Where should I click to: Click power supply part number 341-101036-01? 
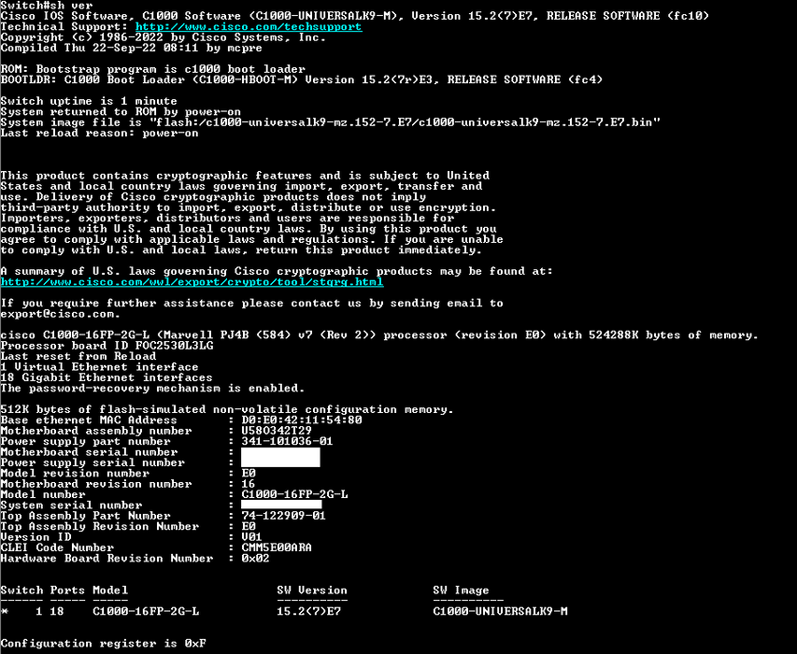pos(287,442)
